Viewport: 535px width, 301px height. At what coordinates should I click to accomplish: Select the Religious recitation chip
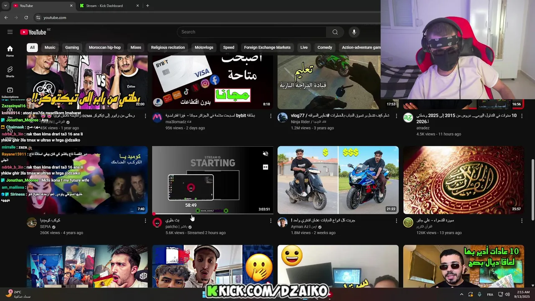pyautogui.click(x=168, y=47)
